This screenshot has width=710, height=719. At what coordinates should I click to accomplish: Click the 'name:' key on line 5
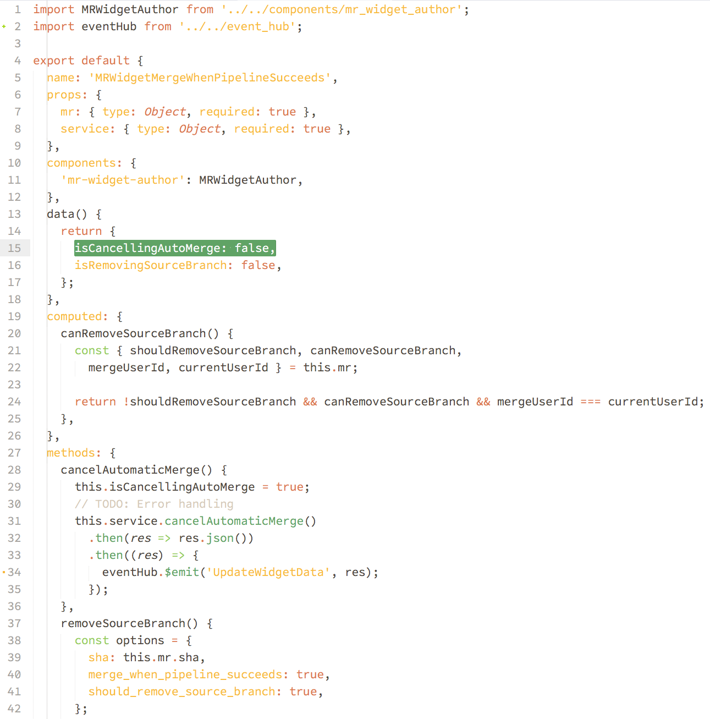[64, 78]
